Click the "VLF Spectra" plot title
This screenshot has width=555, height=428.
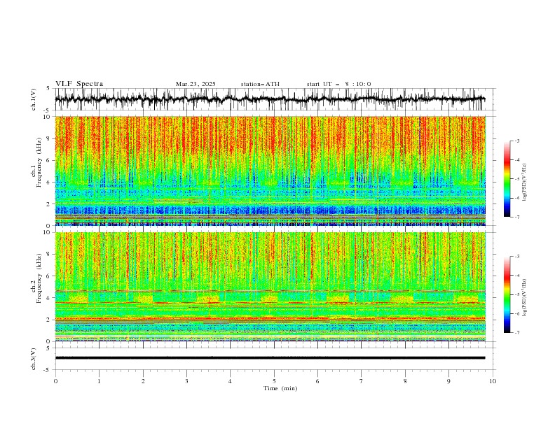(79, 84)
